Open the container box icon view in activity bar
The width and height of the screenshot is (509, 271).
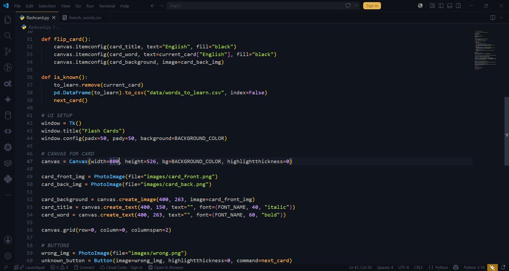8,163
